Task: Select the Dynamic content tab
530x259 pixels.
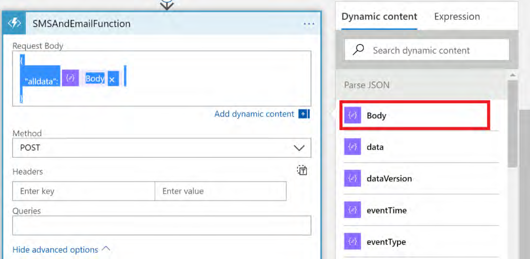Action: [x=379, y=17]
